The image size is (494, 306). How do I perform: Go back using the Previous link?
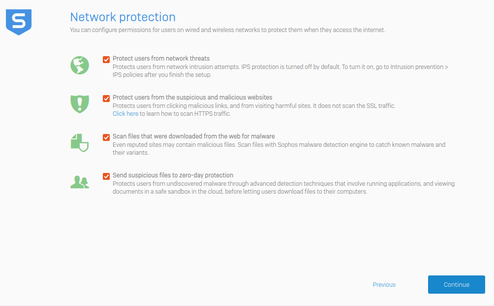tap(384, 284)
